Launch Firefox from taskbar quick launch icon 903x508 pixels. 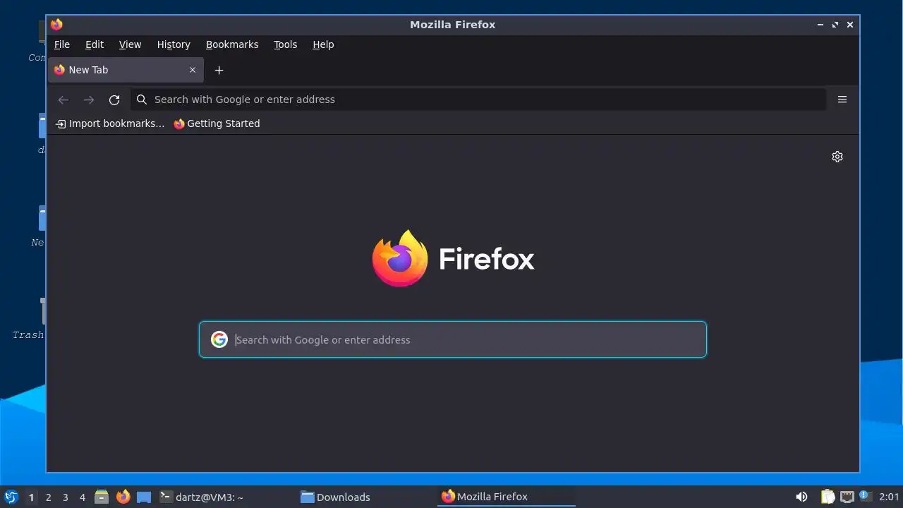tap(123, 497)
